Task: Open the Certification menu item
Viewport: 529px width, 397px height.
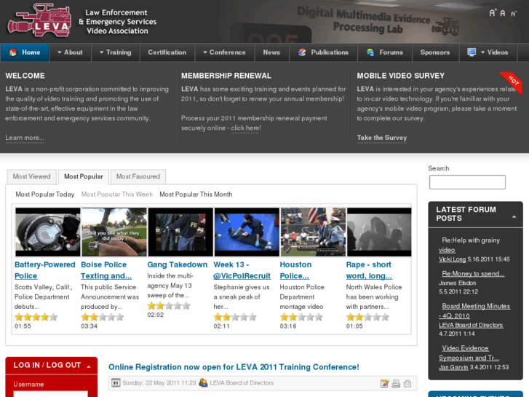Action: pos(167,52)
